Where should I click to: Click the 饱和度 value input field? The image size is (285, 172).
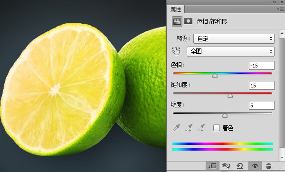(262, 85)
